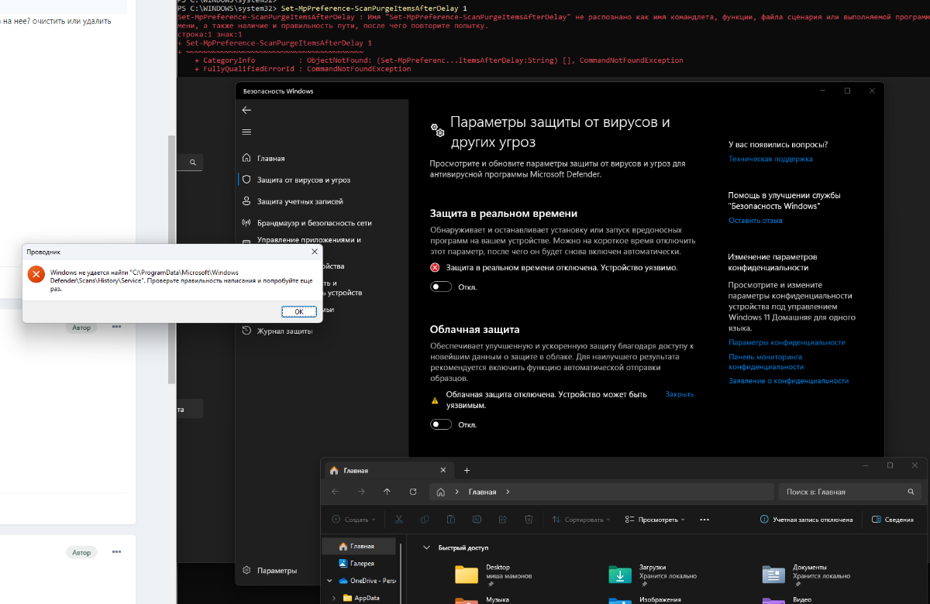Collapse the Быстрый доступ section

pos(425,547)
